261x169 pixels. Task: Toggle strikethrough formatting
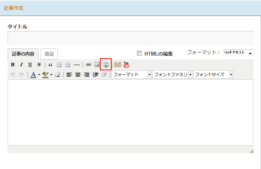(39, 65)
